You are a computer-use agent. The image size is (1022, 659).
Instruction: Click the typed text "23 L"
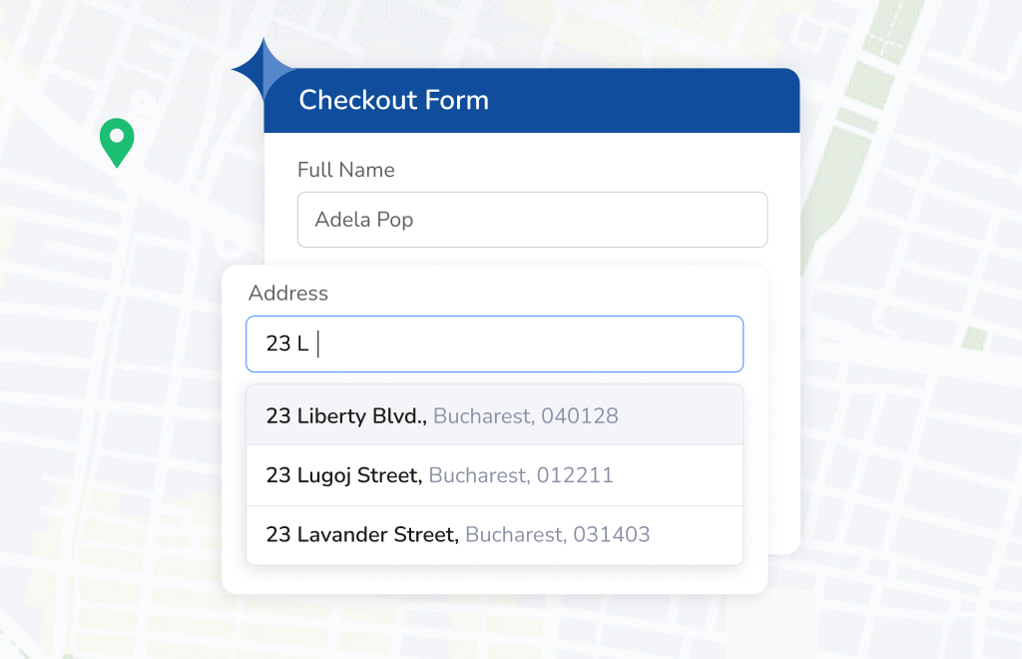coord(286,344)
